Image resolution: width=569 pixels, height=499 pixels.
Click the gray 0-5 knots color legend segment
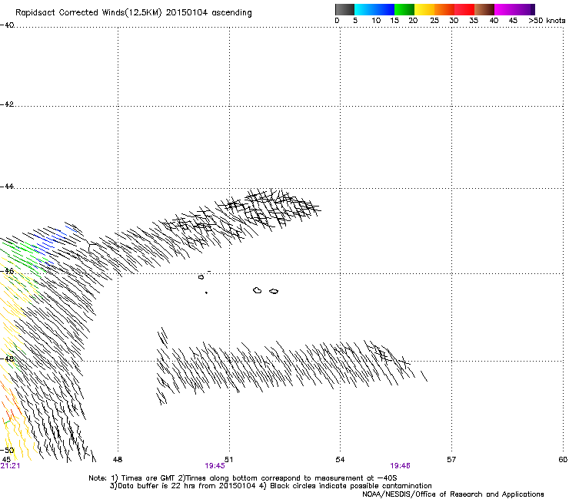(344, 9)
